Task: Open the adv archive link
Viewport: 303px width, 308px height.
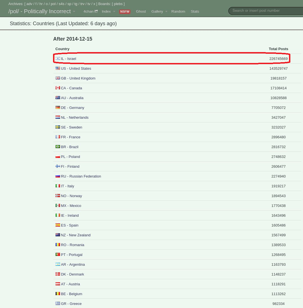Action: pyautogui.click(x=29, y=4)
